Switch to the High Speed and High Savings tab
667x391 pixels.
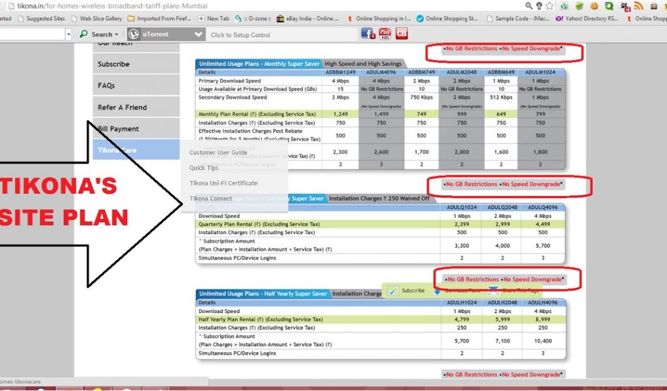(x=363, y=64)
